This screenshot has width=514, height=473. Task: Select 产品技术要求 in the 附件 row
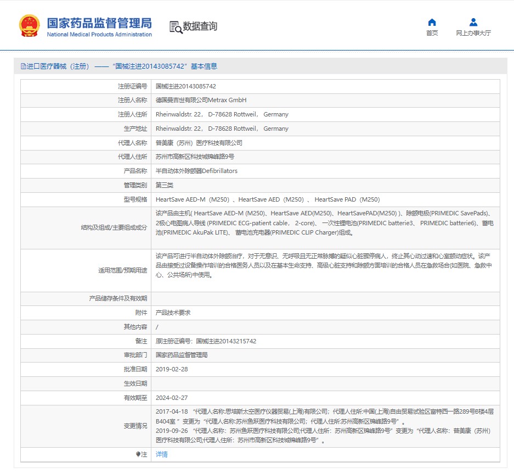coord(173,313)
